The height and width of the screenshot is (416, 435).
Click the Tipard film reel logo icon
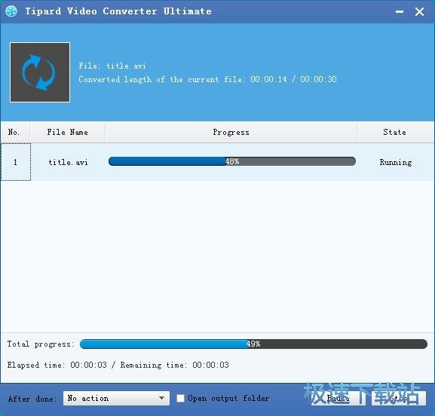pos(11,11)
